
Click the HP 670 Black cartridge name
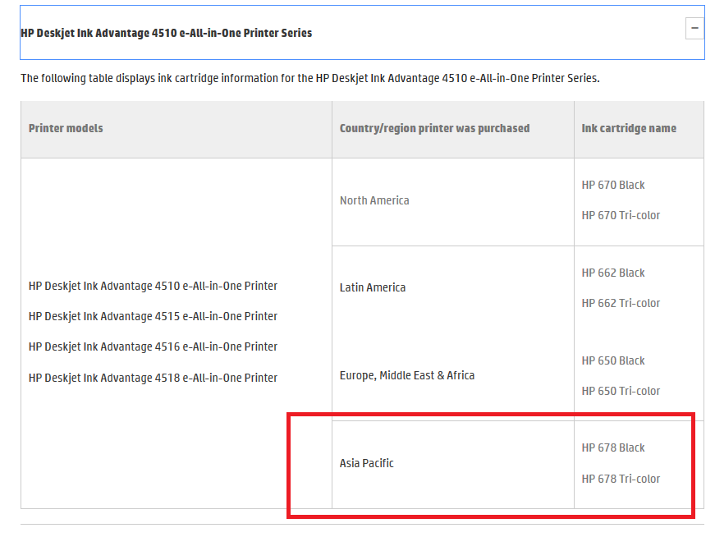point(613,185)
